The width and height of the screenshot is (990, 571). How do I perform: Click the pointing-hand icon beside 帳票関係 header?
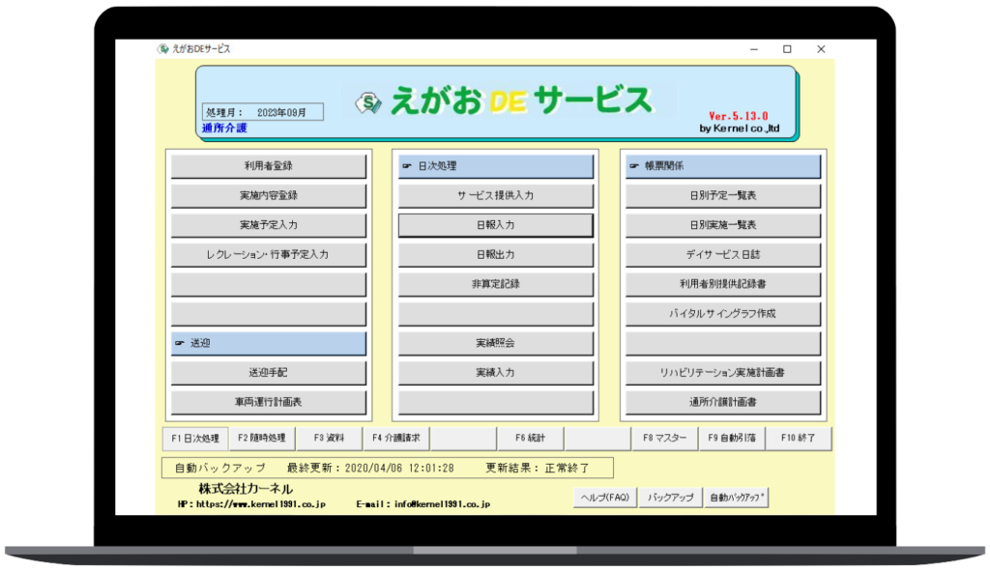click(x=636, y=165)
